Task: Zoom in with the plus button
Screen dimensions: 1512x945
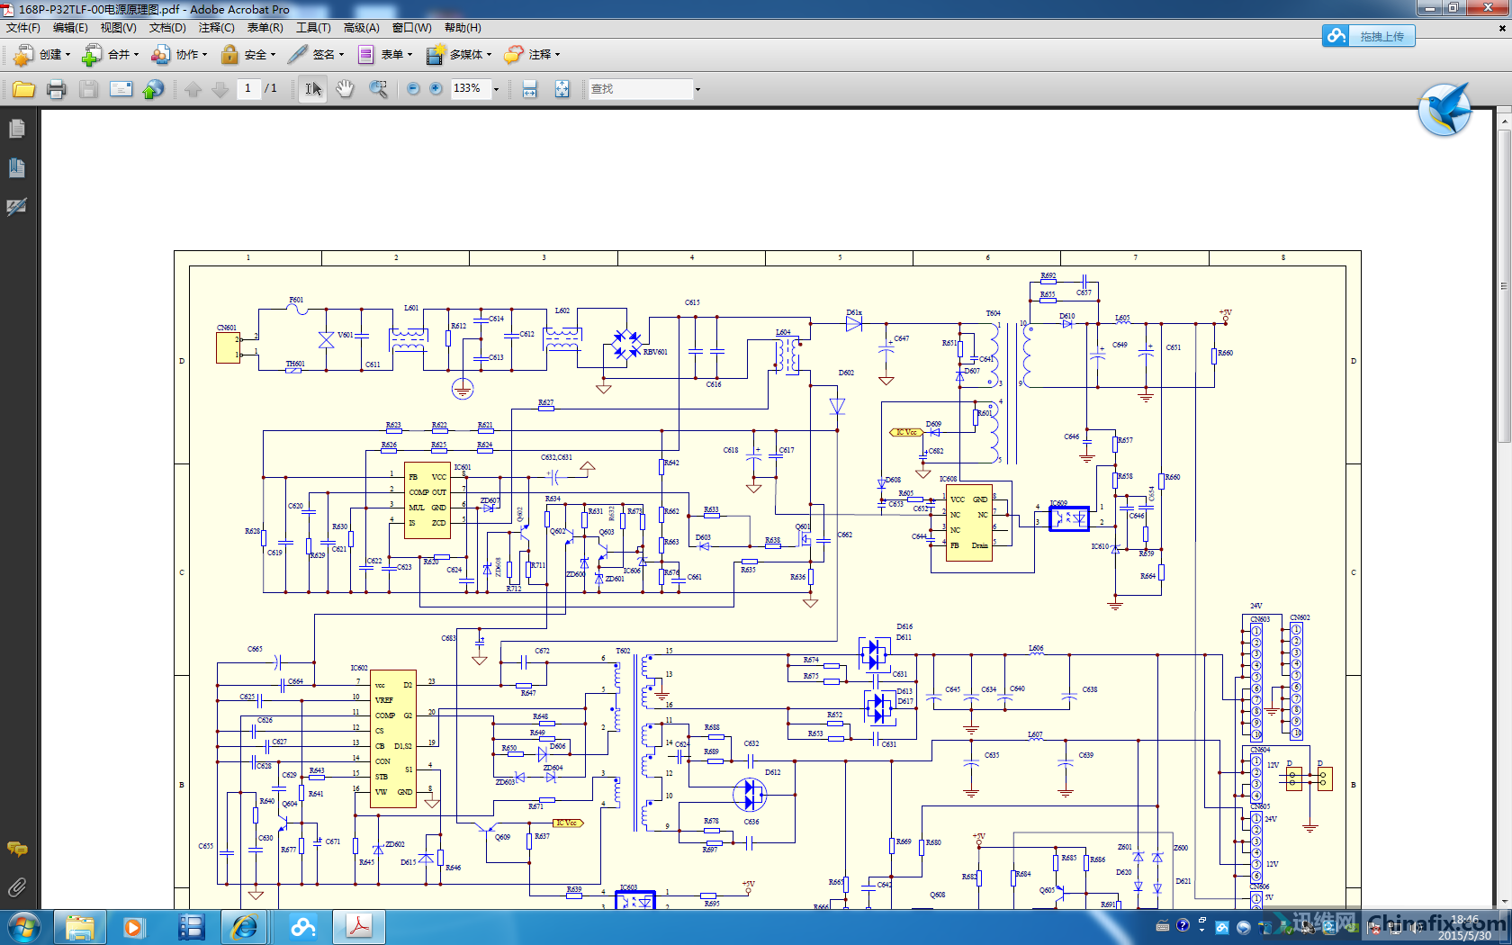Action: tap(436, 89)
